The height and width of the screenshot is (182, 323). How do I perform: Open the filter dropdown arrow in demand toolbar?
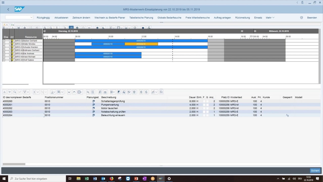click(x=28, y=92)
